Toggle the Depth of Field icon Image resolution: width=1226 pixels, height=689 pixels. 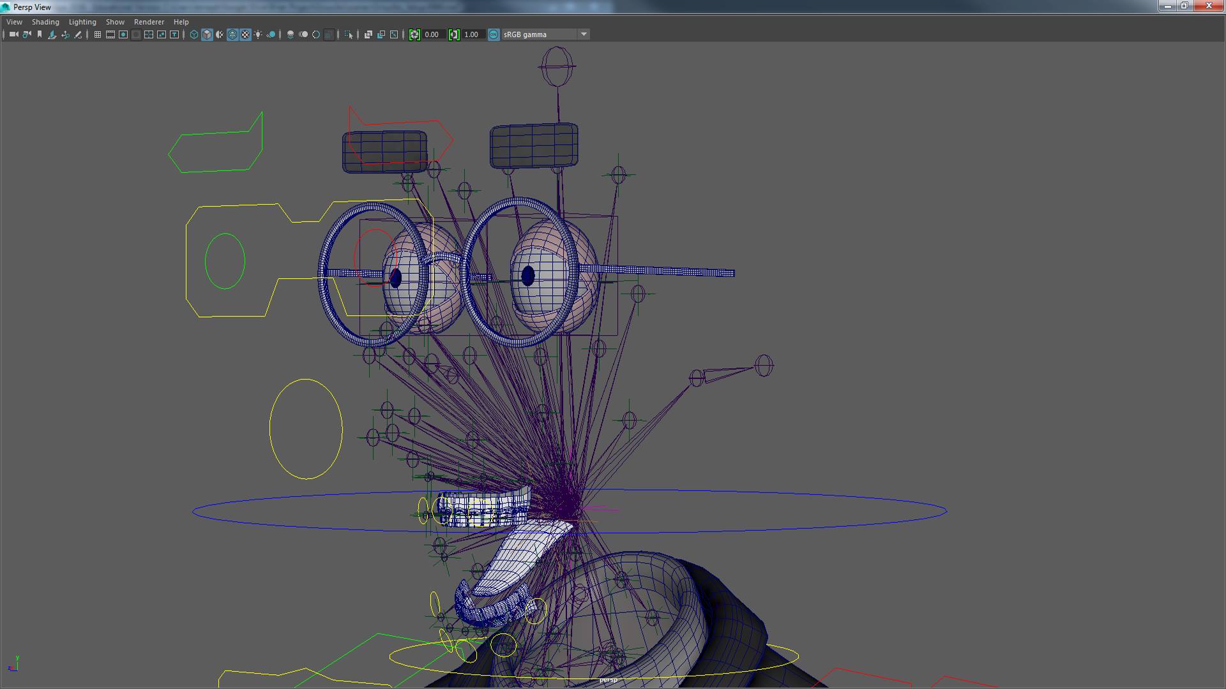[x=329, y=34]
